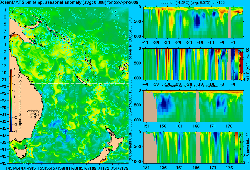250x170 pixels.
Task: Click the '0.4' value on vel. S scale
Action: pyautogui.click(x=241, y=135)
